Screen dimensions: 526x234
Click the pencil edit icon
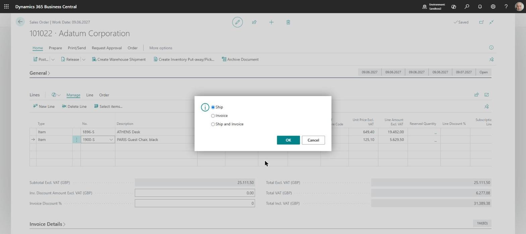tap(238, 22)
